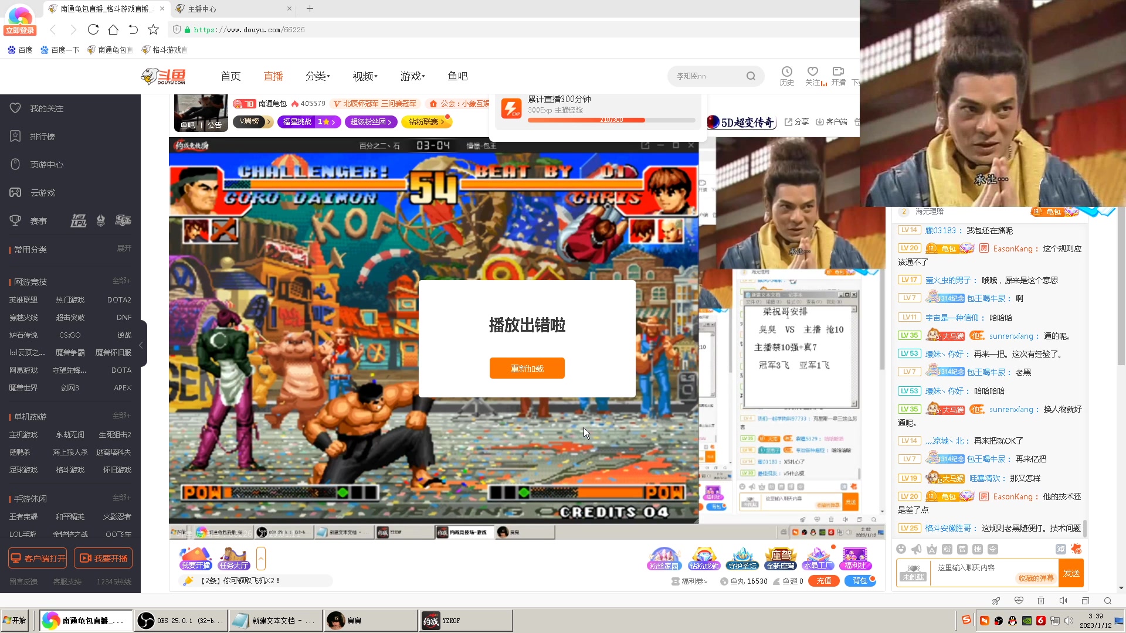Click the emoji smiley icon in chat toolbar
1126x633 pixels.
coord(901,549)
